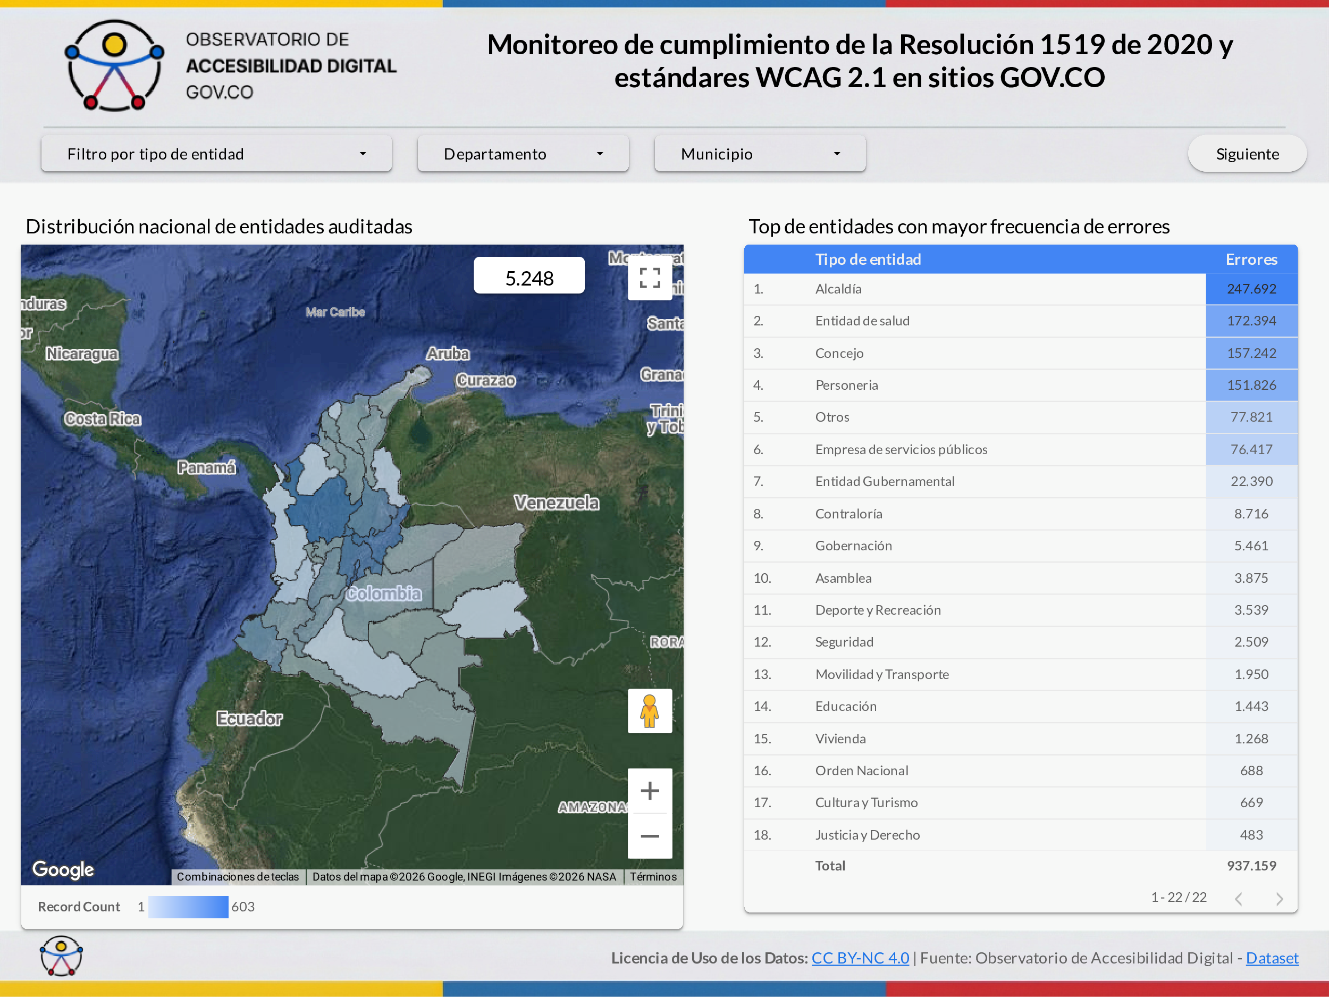Select the Movilidad y Transporte row
Viewport: 1329px width, 997px height.
click(x=1020, y=674)
